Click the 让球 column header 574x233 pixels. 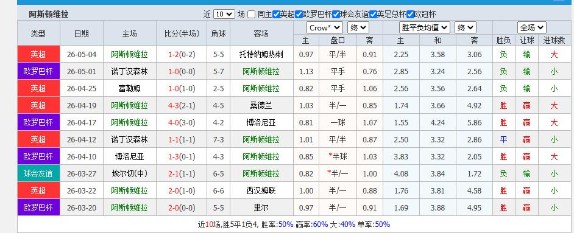tap(527, 40)
